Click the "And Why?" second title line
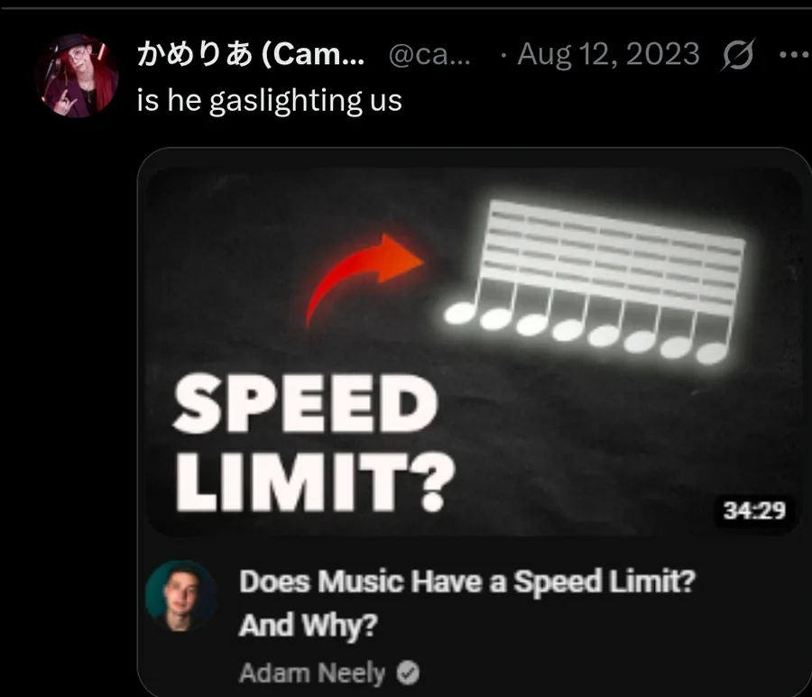This screenshot has width=812, height=697. (309, 625)
